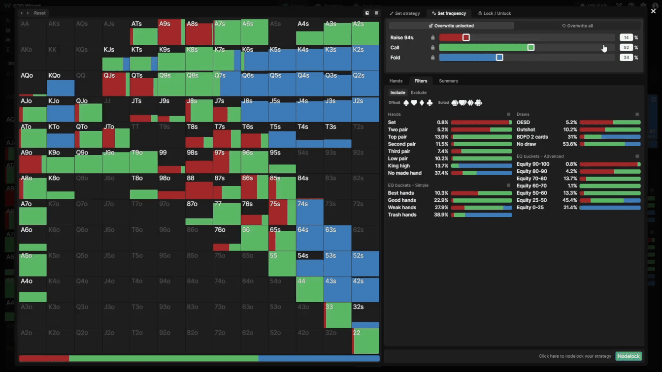
Task: Toggle the Hands filter group checkbox
Action: tap(508, 115)
